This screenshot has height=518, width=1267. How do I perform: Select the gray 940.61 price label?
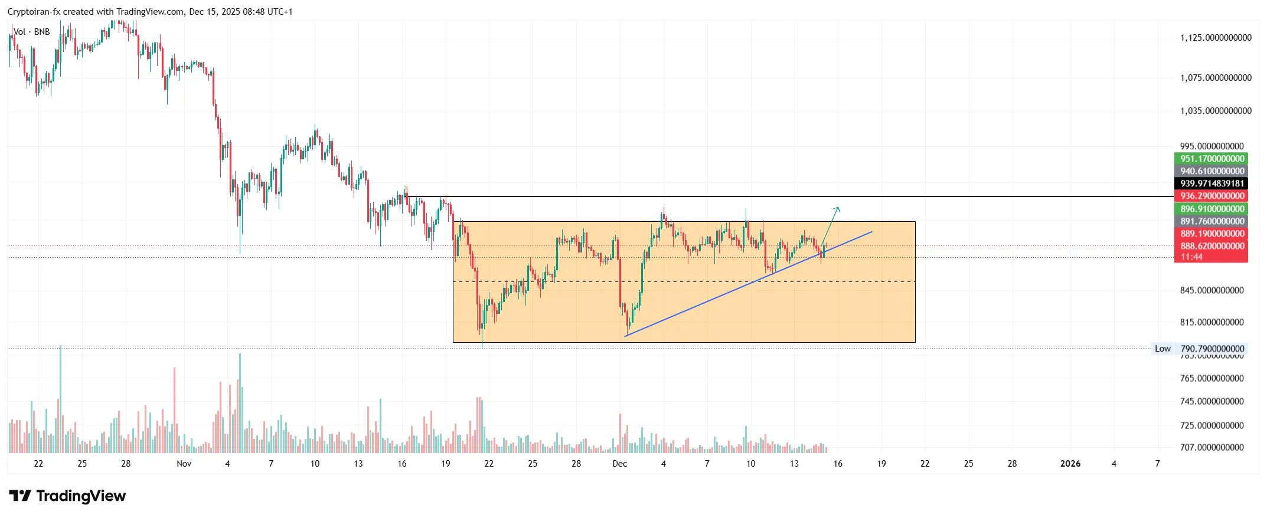point(1211,171)
